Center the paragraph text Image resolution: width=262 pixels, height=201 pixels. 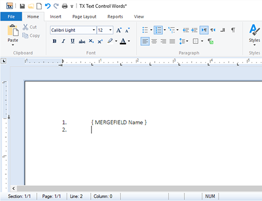tap(154, 41)
